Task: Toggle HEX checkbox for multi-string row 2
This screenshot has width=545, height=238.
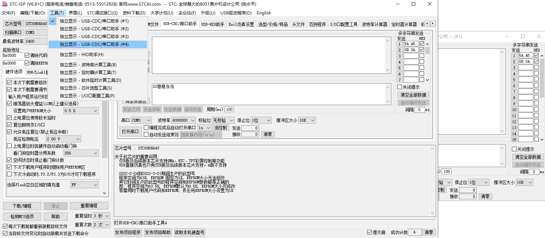Action: coord(422,50)
